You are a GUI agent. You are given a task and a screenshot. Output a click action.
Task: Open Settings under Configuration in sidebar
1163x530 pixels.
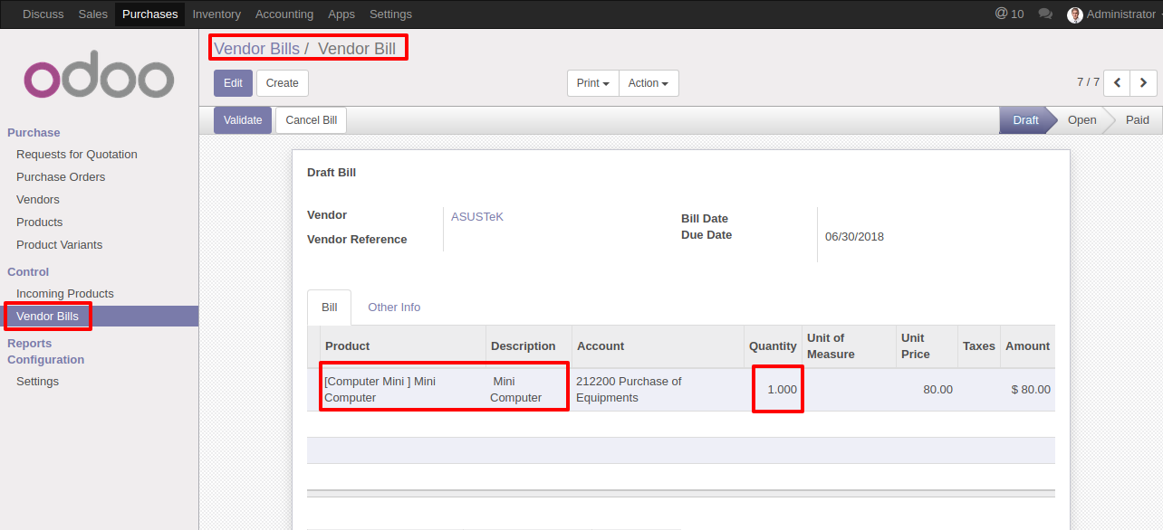38,382
